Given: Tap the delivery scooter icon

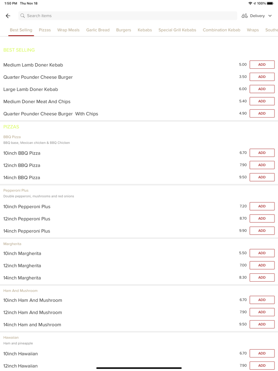Looking at the screenshot, I should [x=245, y=16].
